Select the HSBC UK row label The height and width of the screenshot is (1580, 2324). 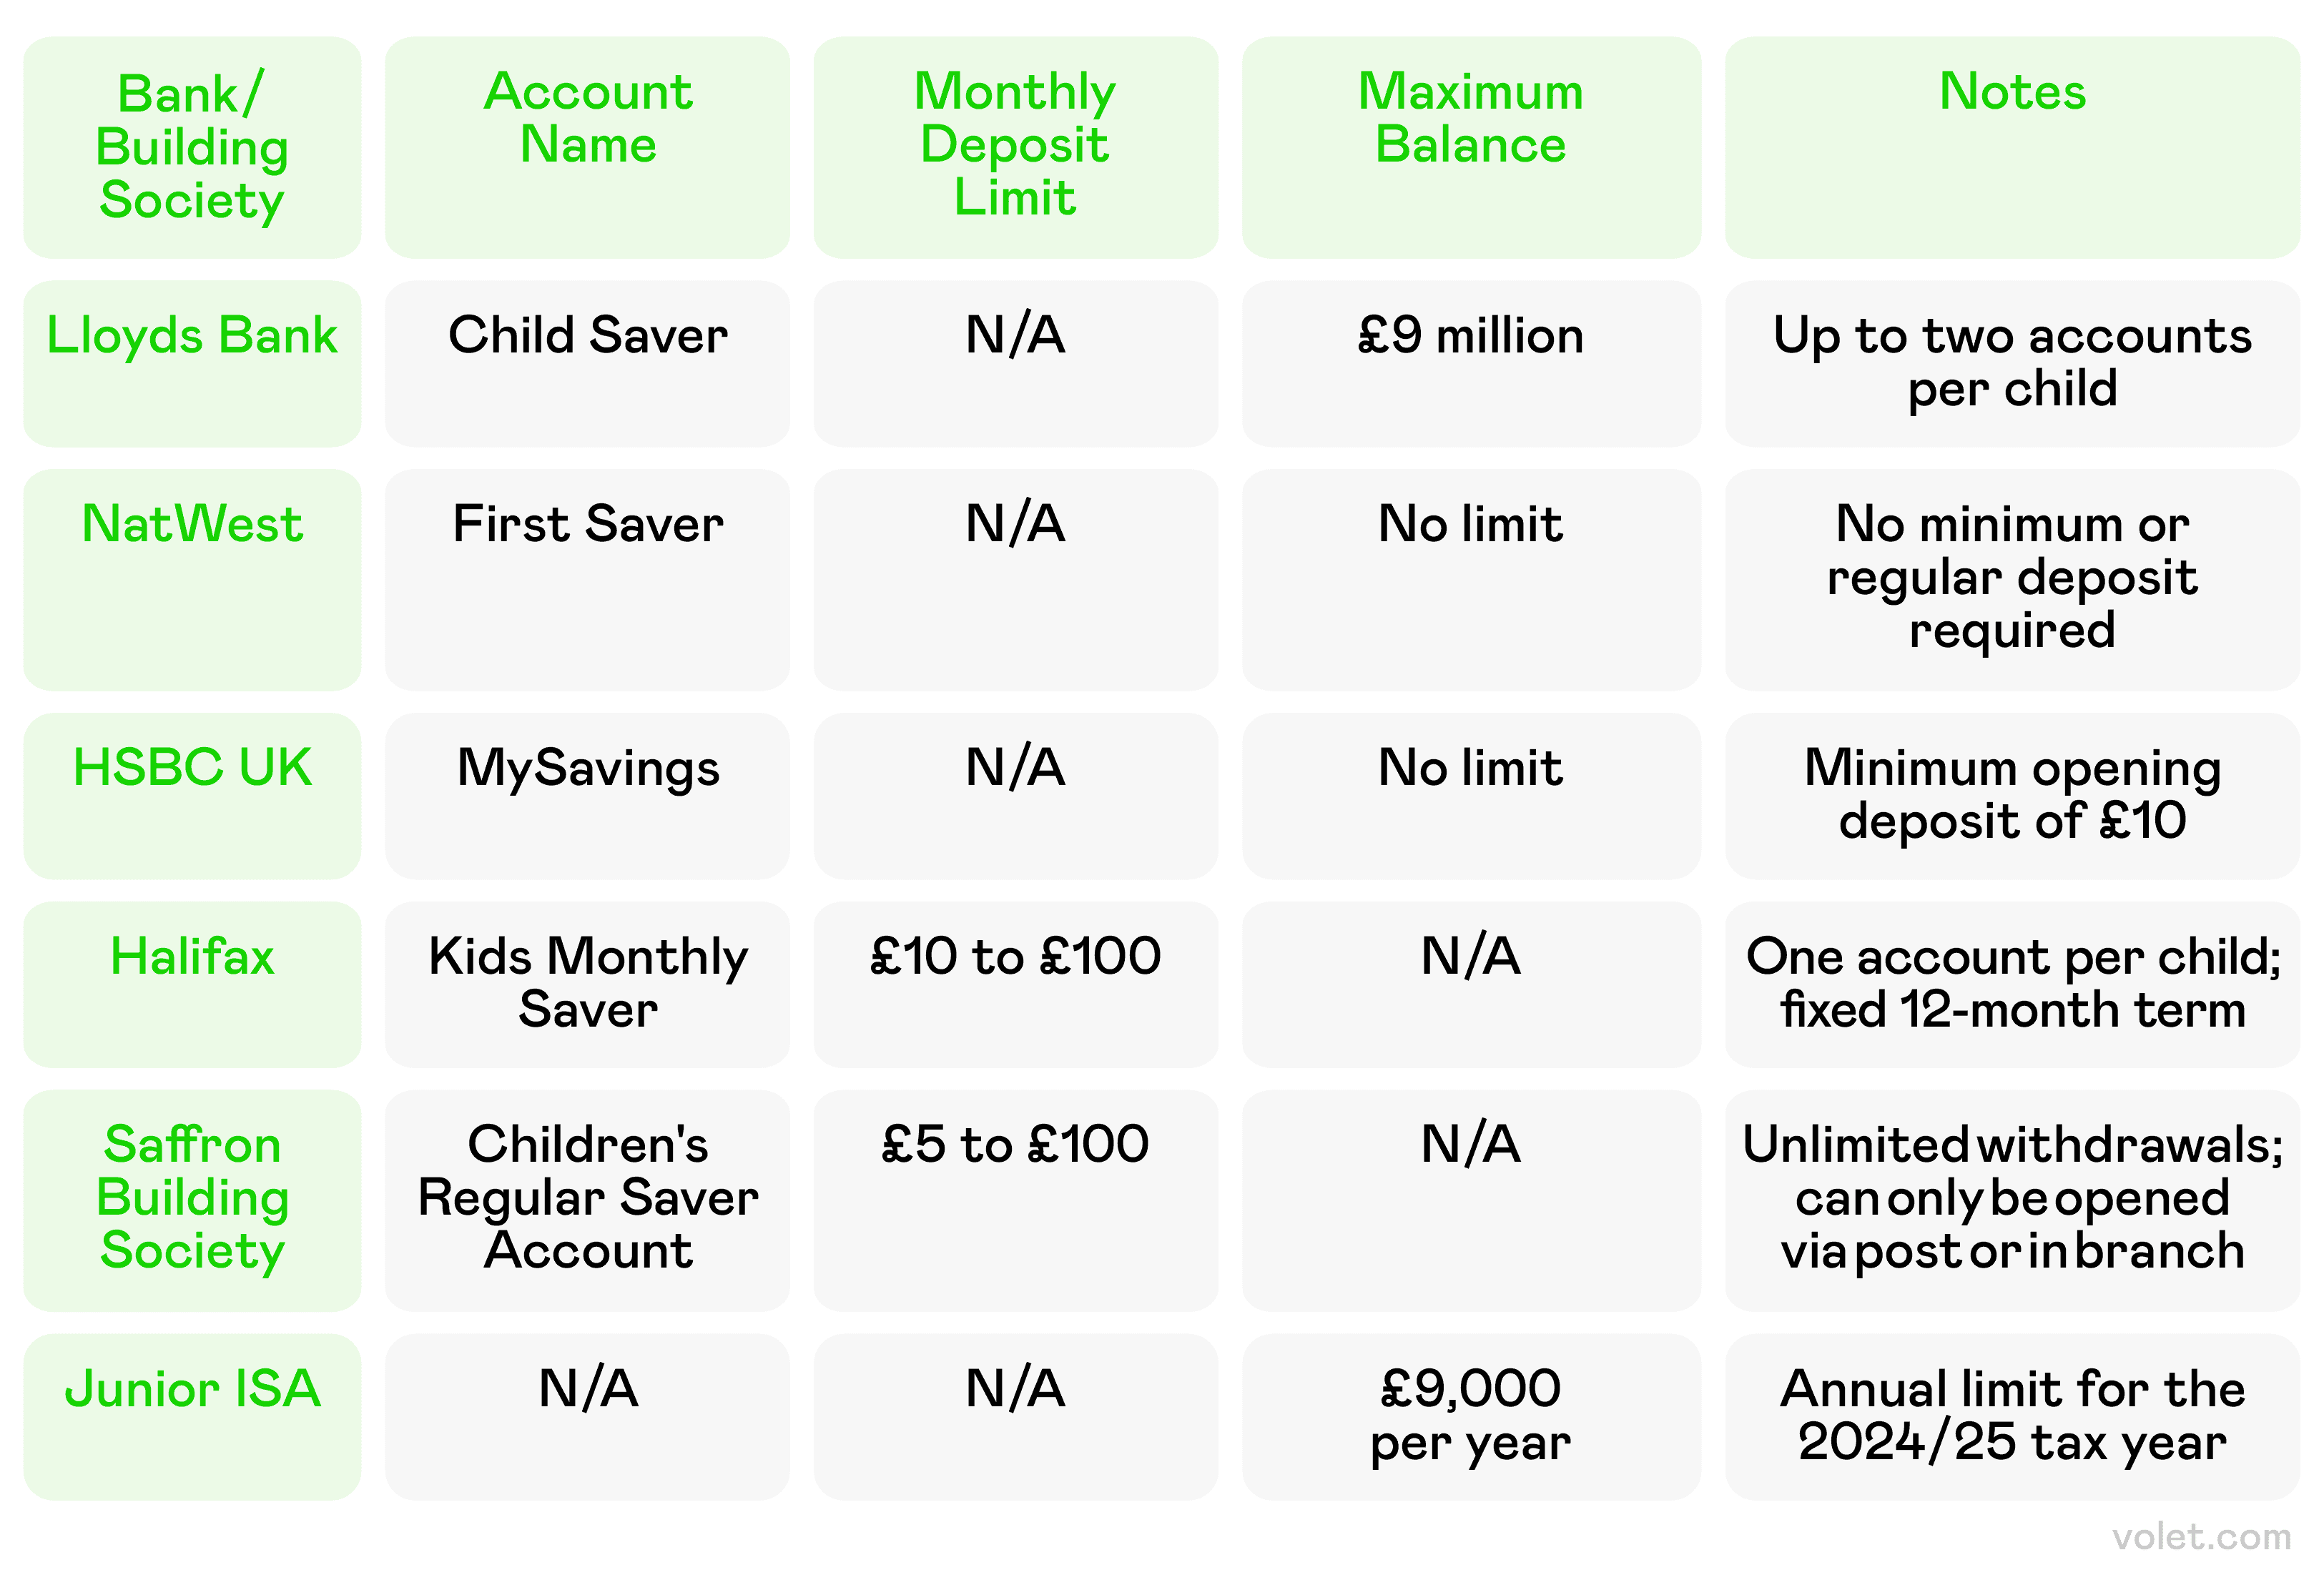click(x=192, y=768)
